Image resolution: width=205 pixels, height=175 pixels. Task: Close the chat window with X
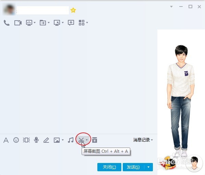199,7
